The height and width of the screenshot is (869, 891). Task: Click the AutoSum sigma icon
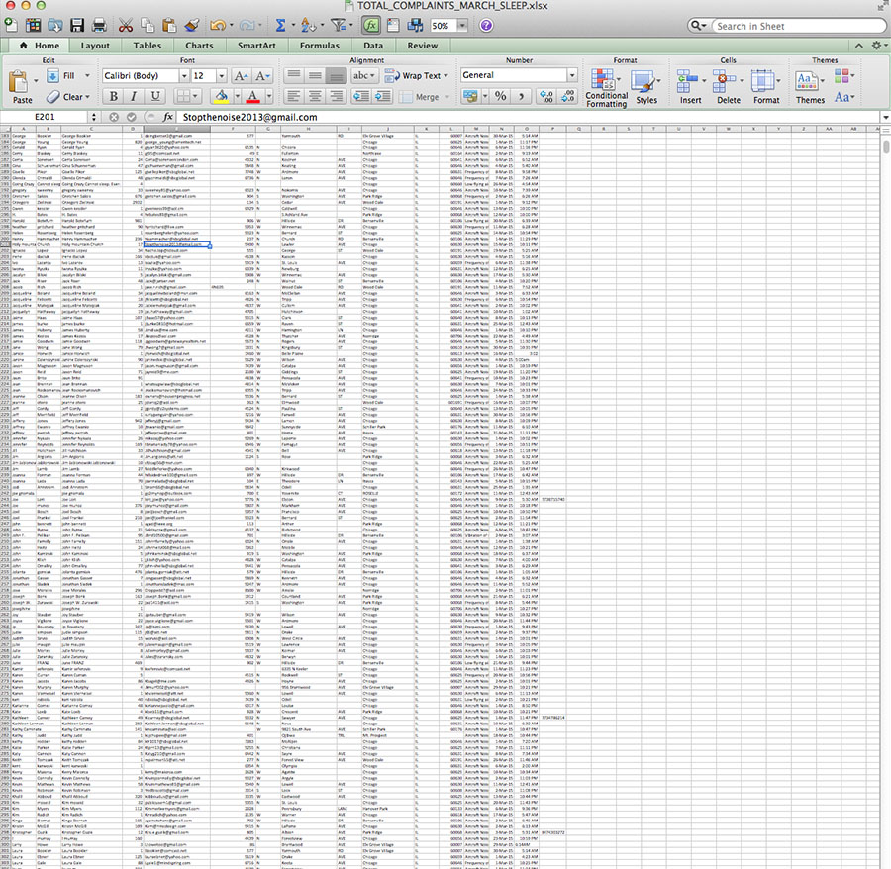pos(281,25)
